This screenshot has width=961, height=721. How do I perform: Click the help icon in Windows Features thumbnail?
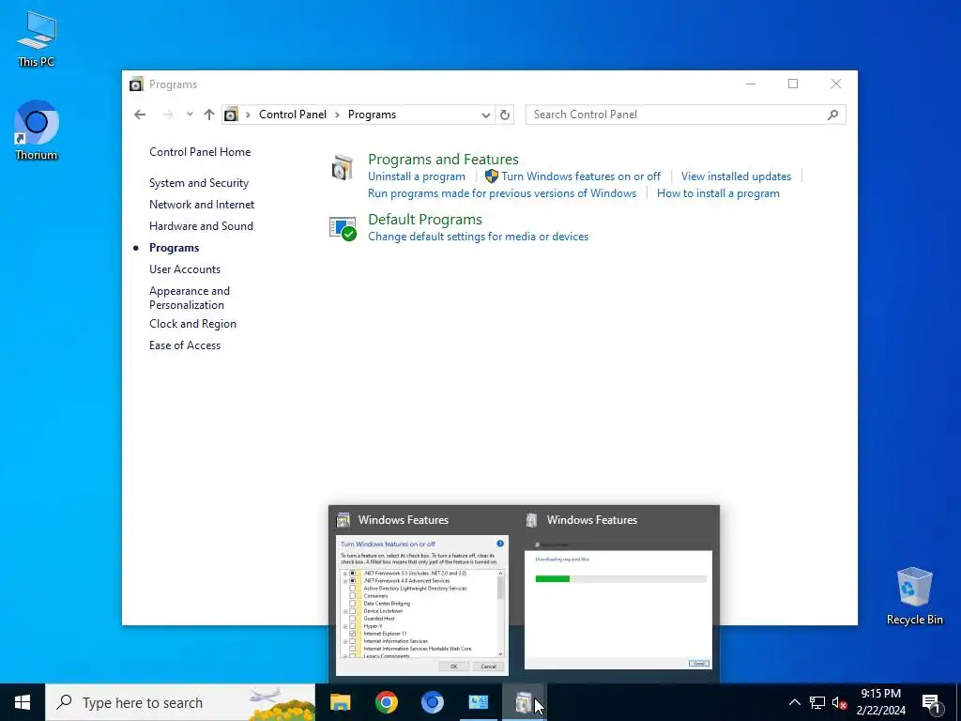[500, 544]
